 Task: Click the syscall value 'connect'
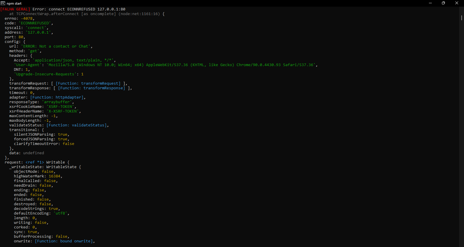pyautogui.click(x=36, y=28)
